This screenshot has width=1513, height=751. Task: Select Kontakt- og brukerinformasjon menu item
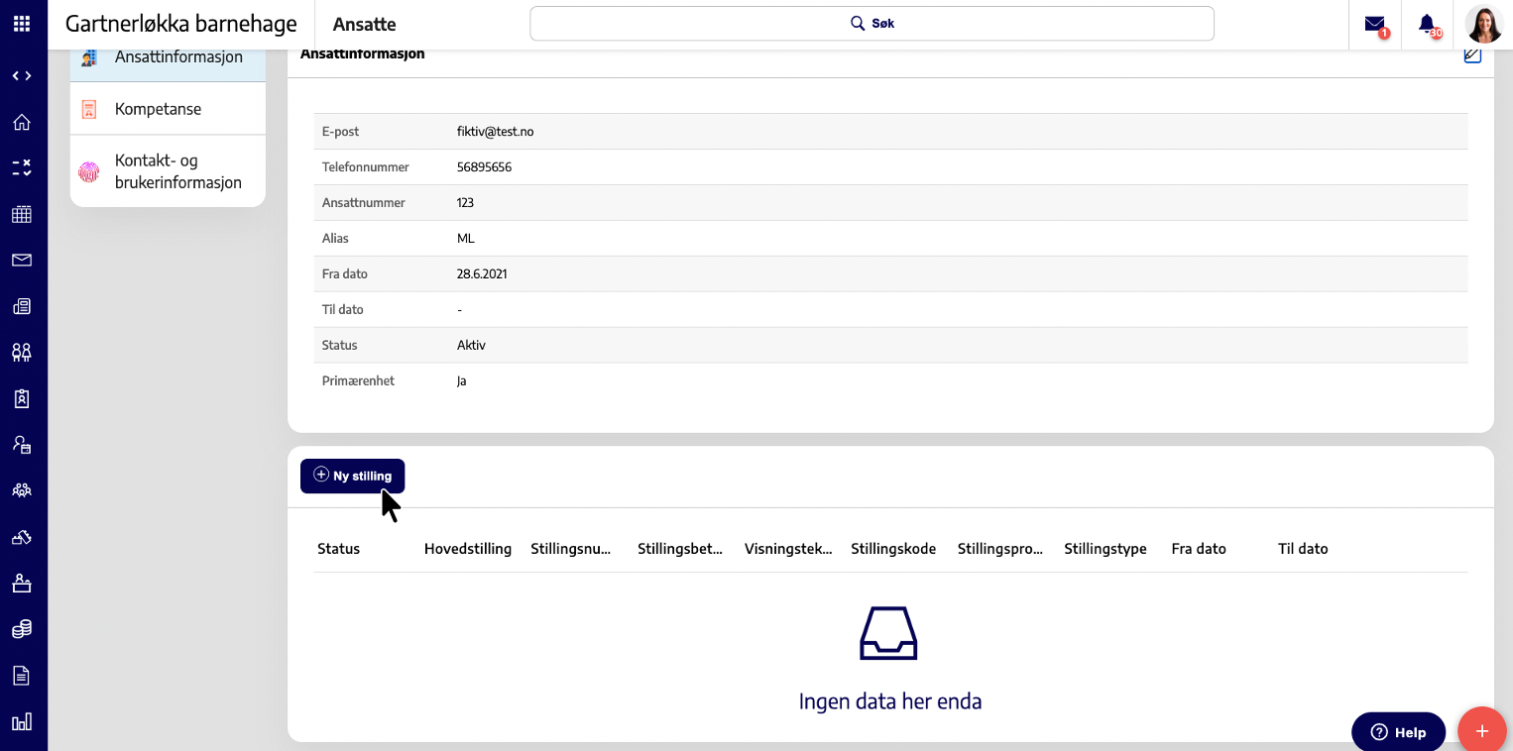tap(168, 171)
